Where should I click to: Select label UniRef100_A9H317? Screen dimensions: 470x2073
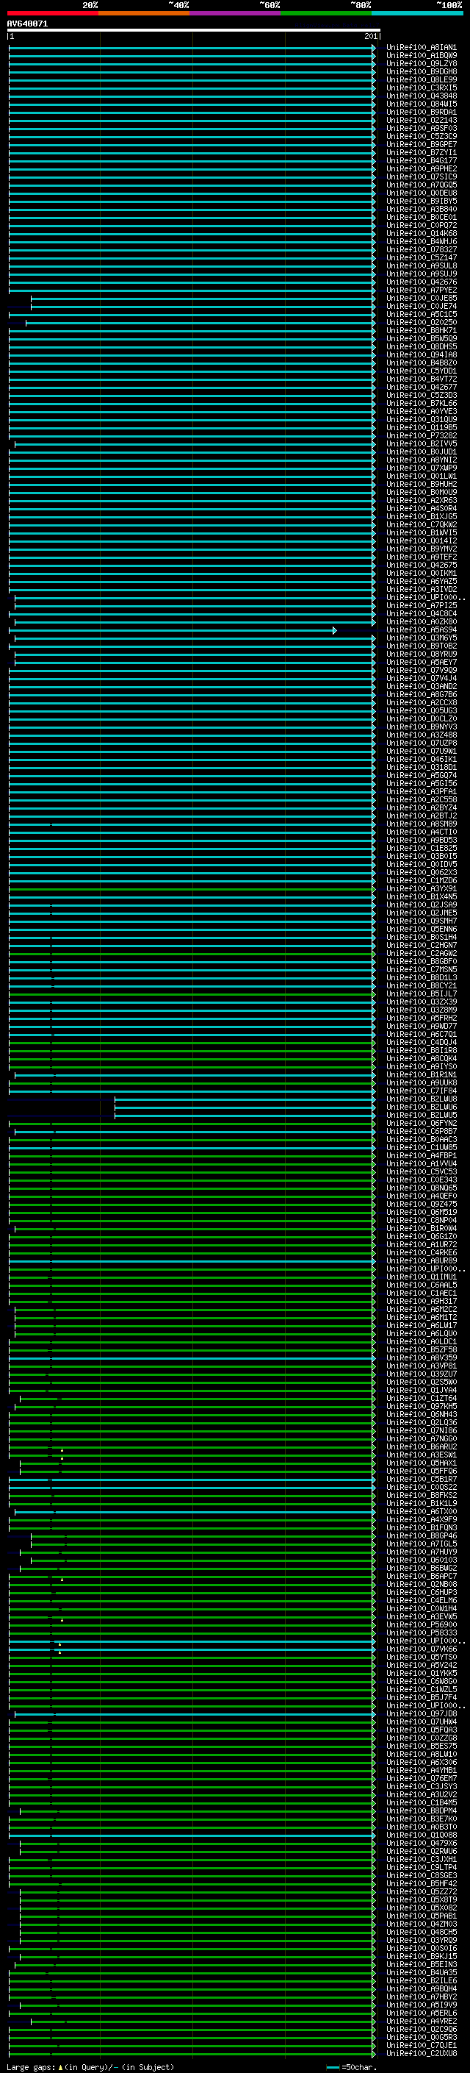point(421,1302)
